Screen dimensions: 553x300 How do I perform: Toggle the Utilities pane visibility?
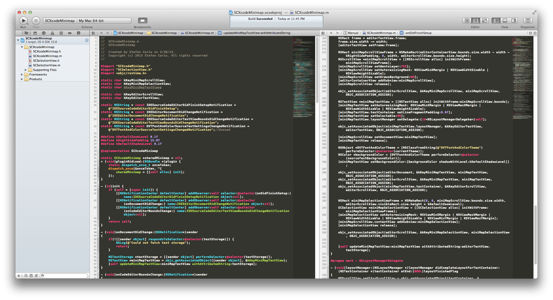pyautogui.click(x=513, y=21)
